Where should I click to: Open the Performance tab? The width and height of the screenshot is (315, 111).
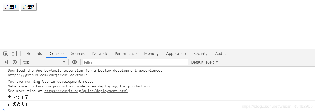coord(126,54)
